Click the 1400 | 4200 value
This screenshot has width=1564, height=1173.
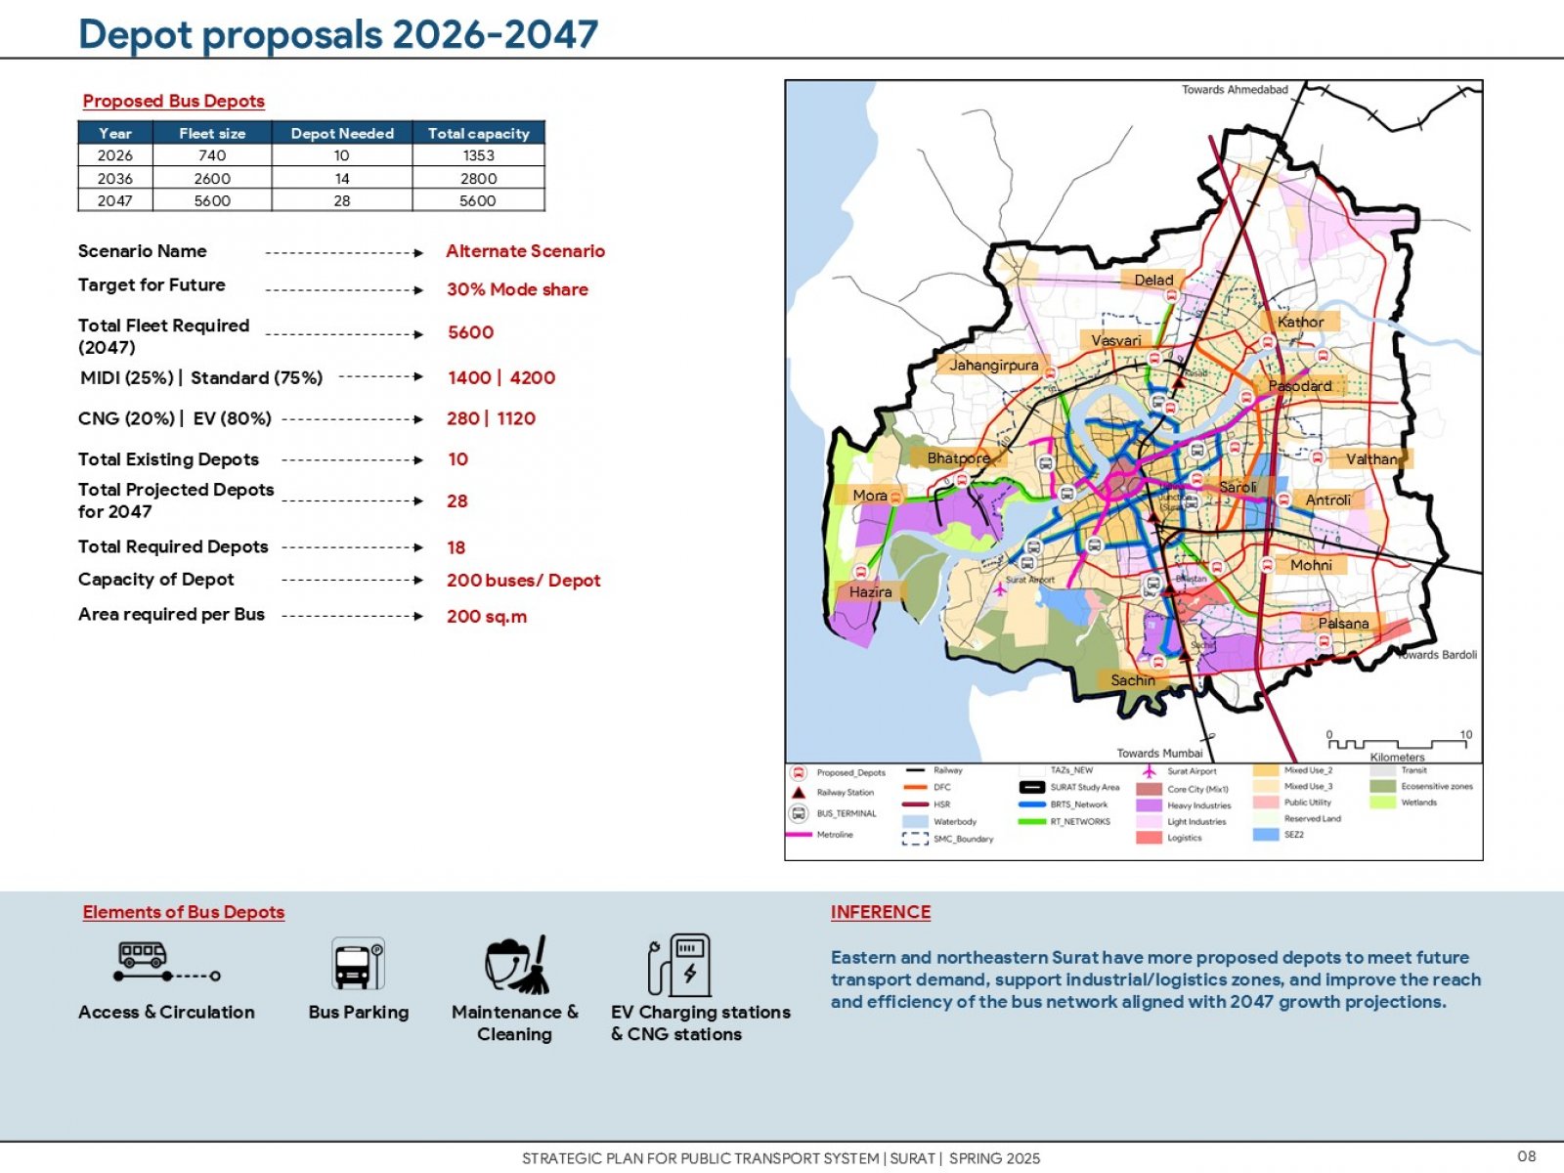coord(501,377)
